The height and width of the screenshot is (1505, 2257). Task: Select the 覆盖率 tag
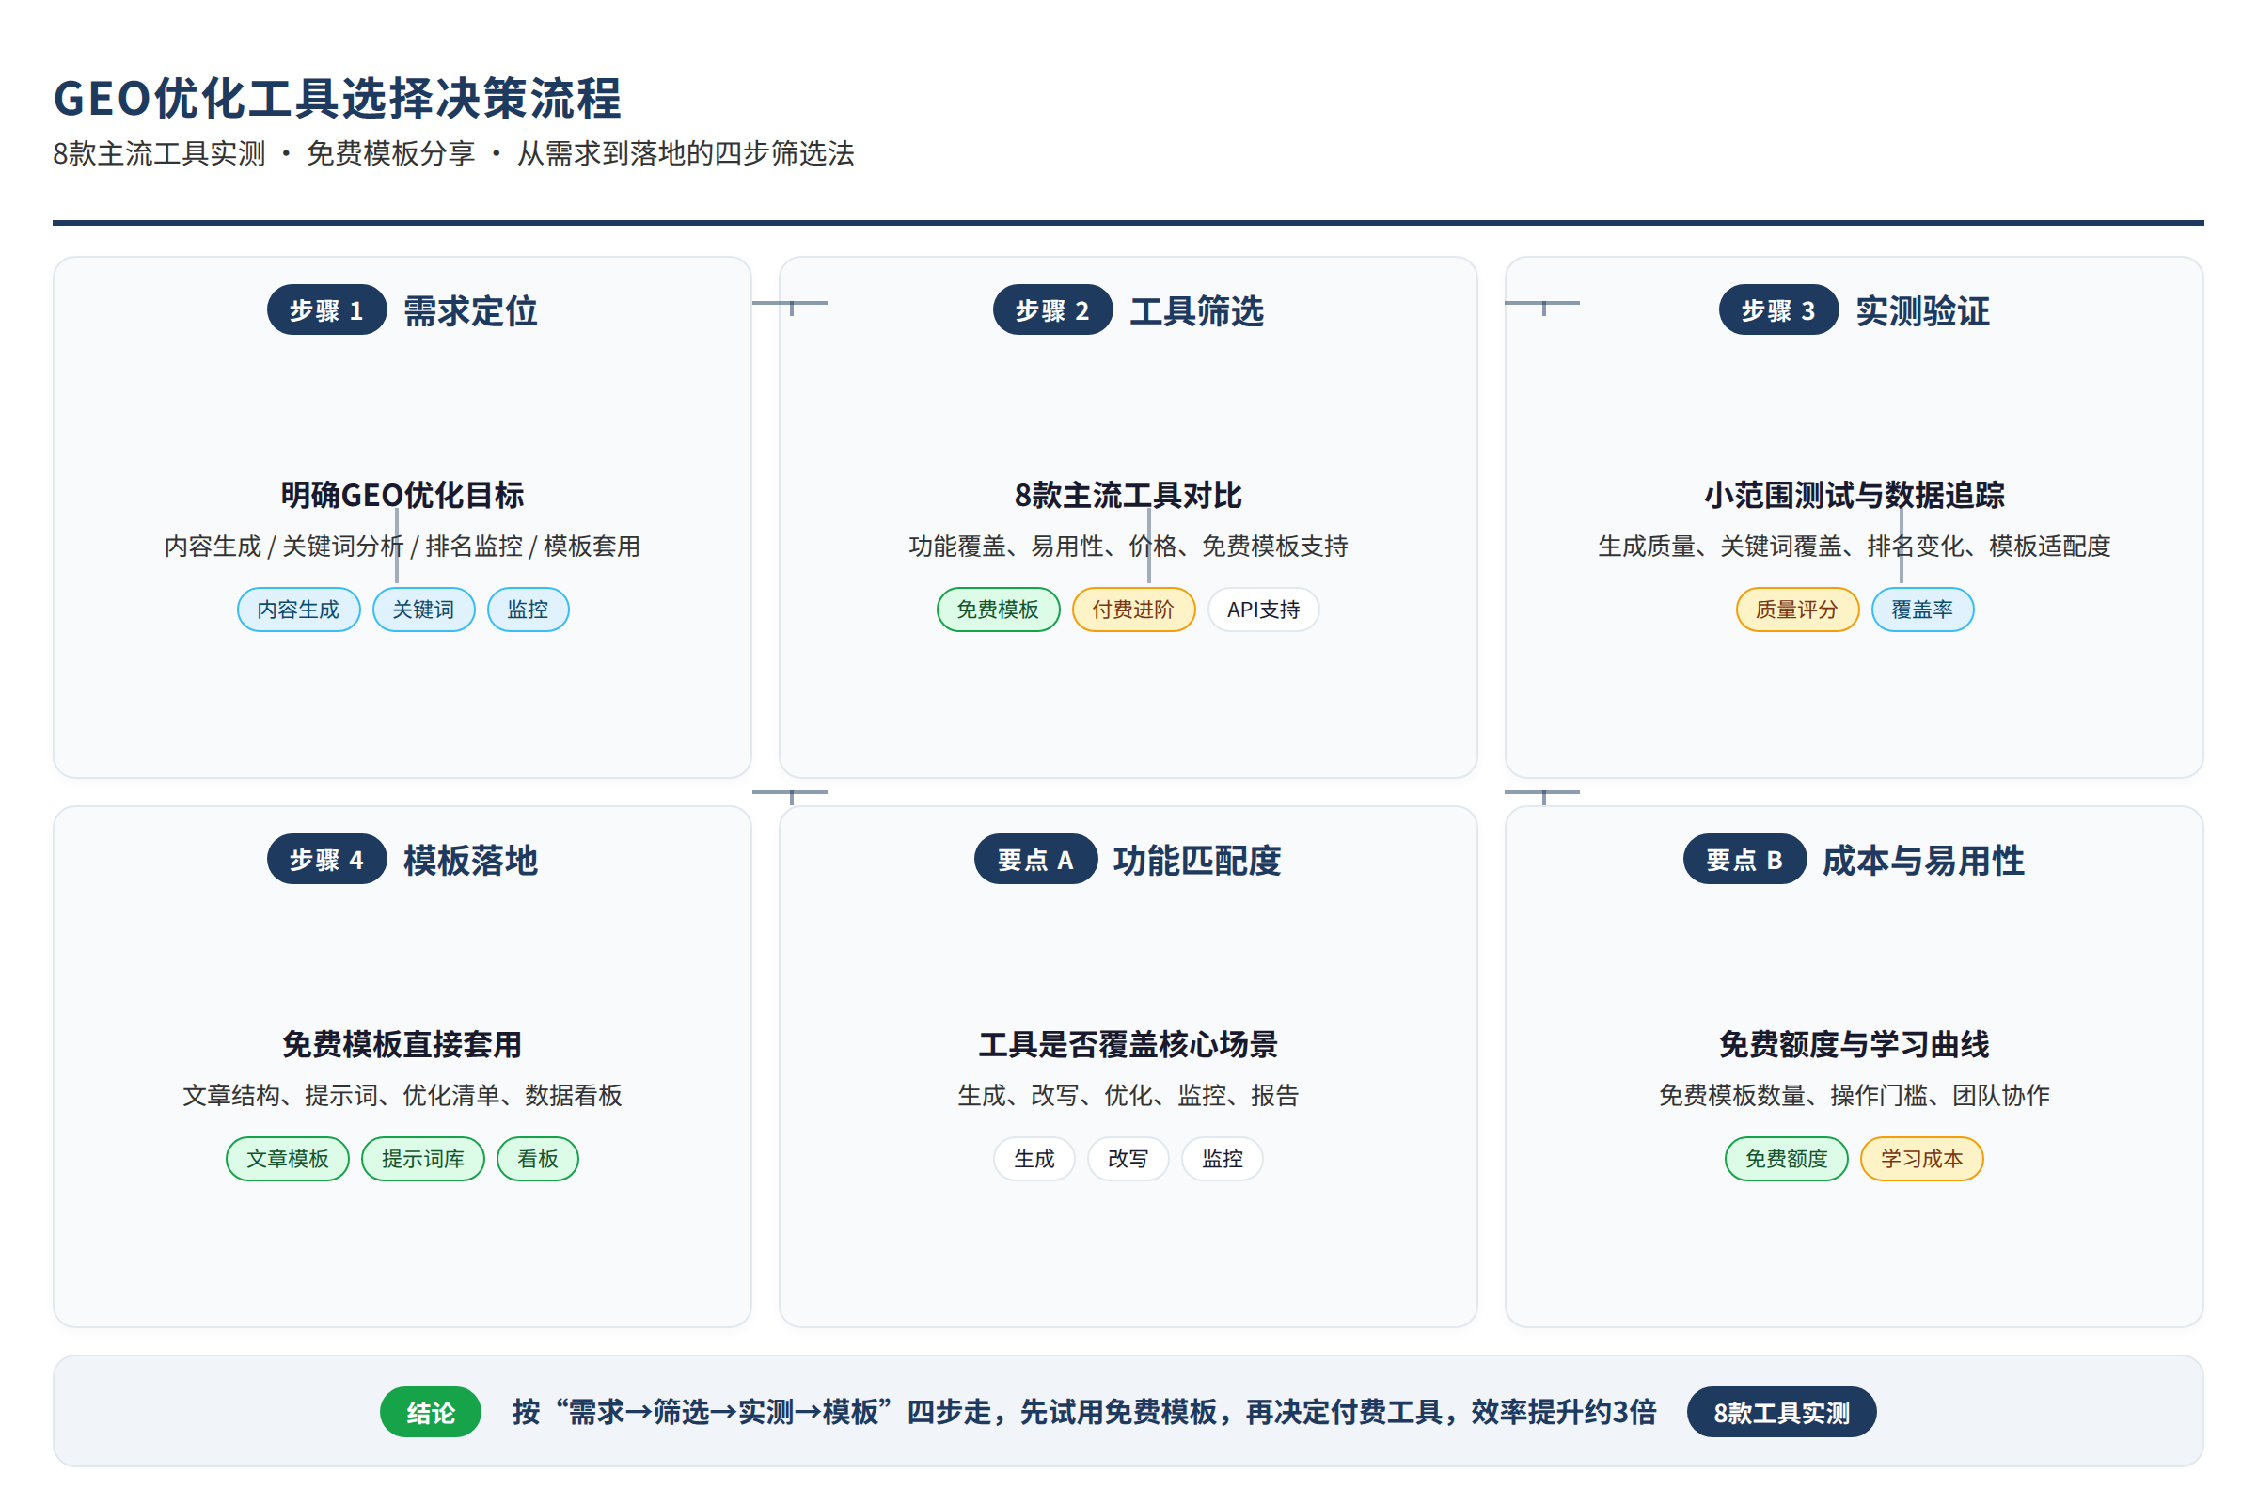[1922, 610]
